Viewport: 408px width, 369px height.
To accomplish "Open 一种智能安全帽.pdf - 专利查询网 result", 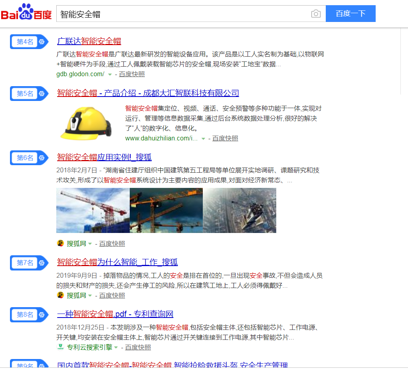I will tap(115, 314).
